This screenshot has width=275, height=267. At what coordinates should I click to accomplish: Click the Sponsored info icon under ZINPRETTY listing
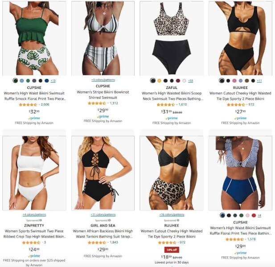(41, 220)
